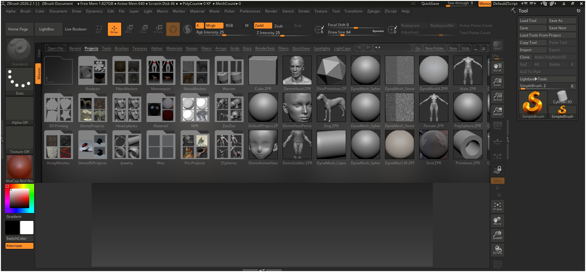The width and height of the screenshot is (586, 272).
Task: Toggle the Alternate color button
Action: 19,246
